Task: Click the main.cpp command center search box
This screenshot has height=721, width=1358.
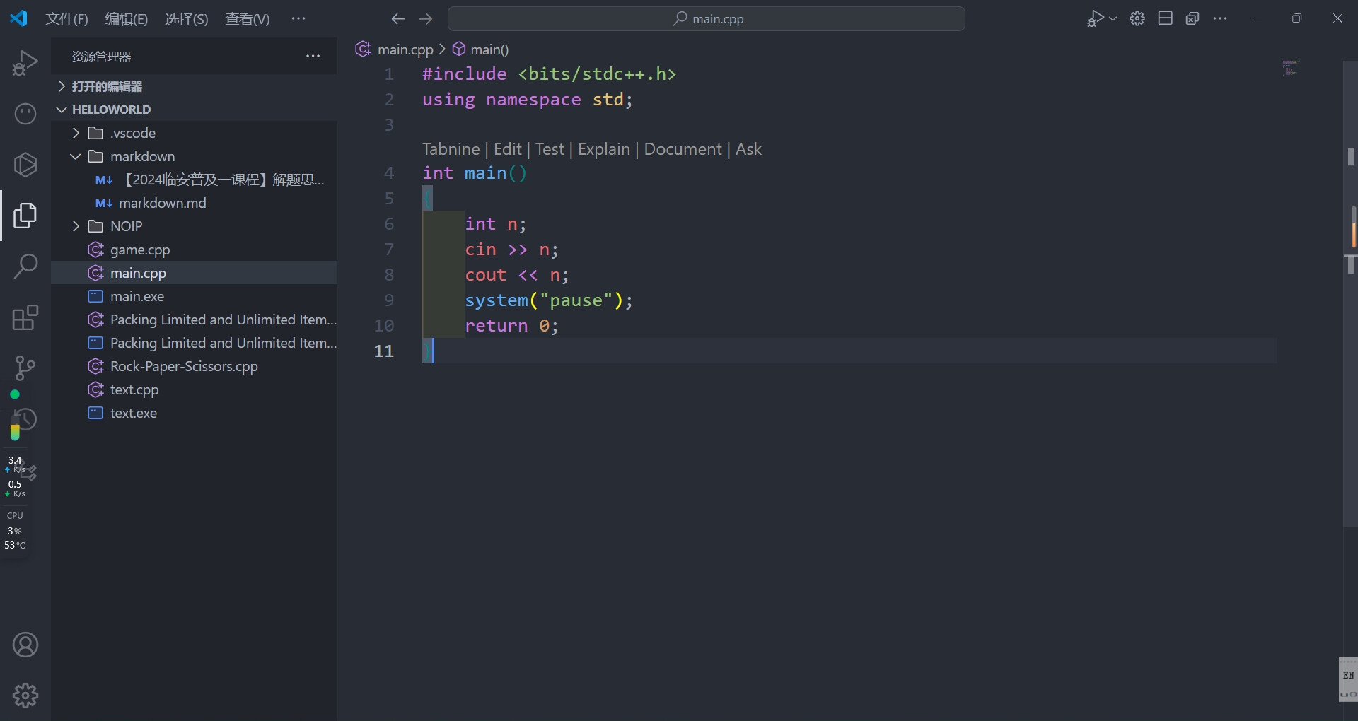Action: tap(706, 19)
